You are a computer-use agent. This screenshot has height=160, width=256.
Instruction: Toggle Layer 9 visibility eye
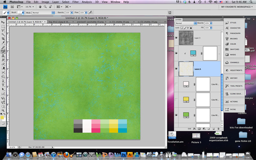pyautogui.click(x=176, y=69)
